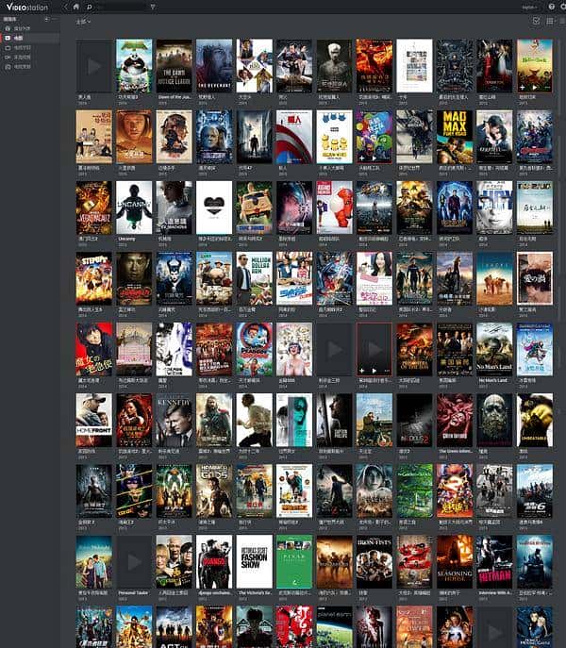The height and width of the screenshot is (648, 566).
Task: Open the Homefront poster
Action: coord(93,420)
